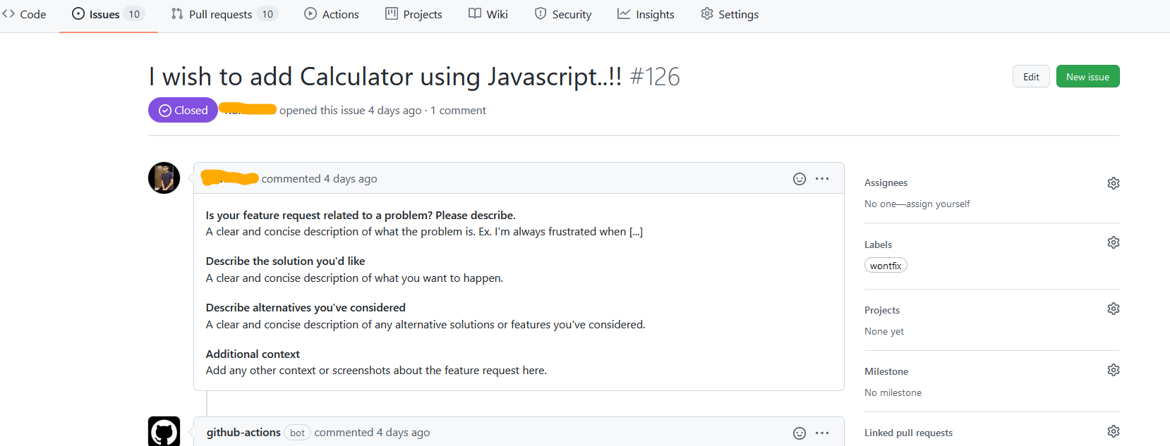Go to the Actions tab
The image size is (1170, 446).
[x=332, y=14]
